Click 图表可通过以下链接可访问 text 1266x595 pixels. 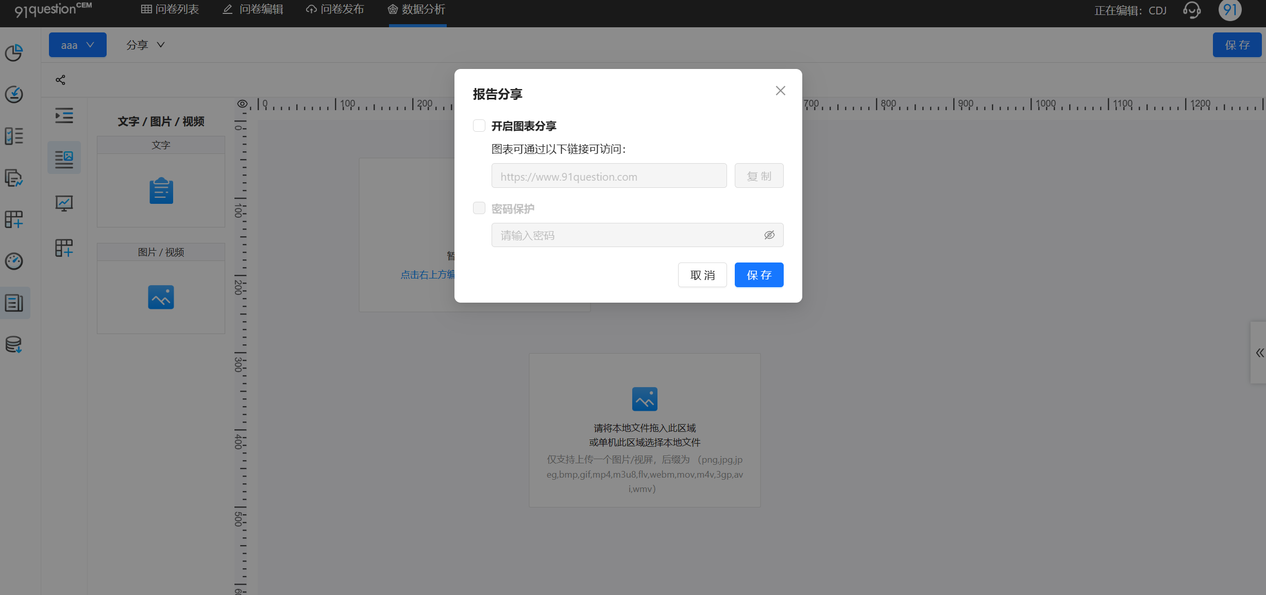[x=559, y=149]
